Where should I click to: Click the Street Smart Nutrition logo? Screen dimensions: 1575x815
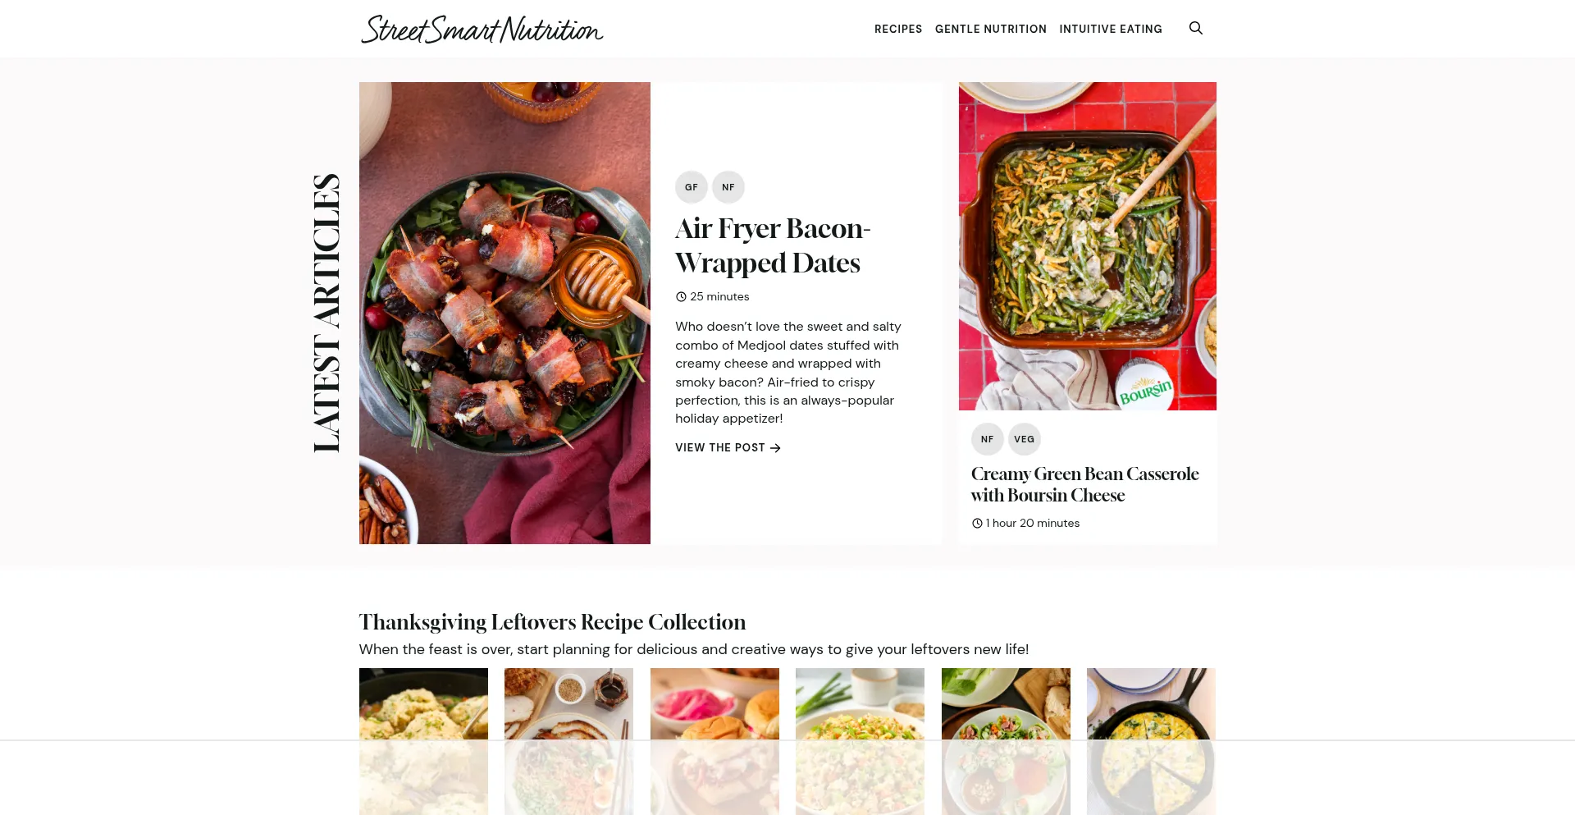click(x=482, y=29)
